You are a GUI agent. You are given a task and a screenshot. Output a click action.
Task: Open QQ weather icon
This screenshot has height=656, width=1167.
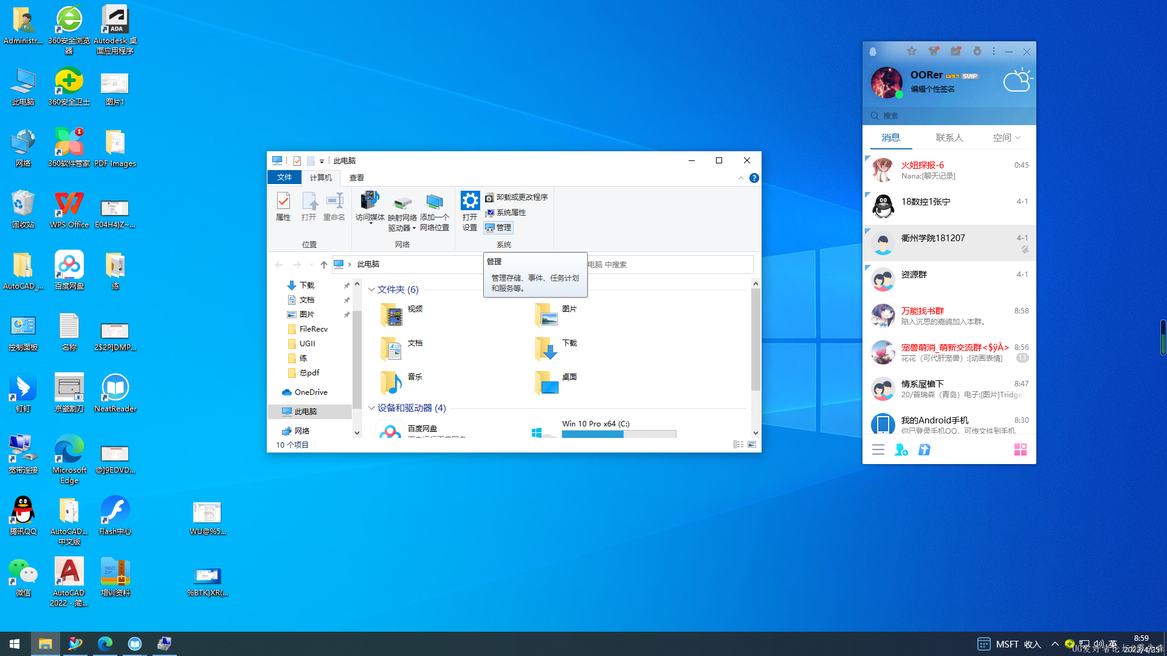click(x=1017, y=80)
